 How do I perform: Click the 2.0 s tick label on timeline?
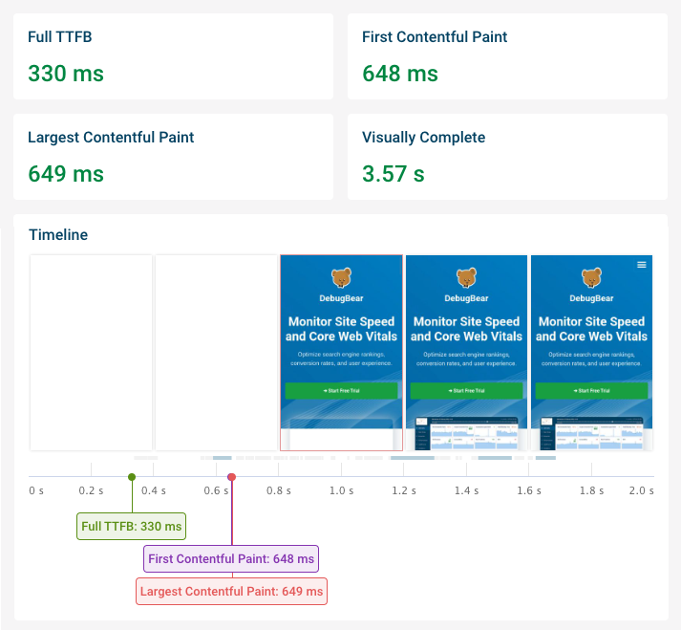pos(642,490)
